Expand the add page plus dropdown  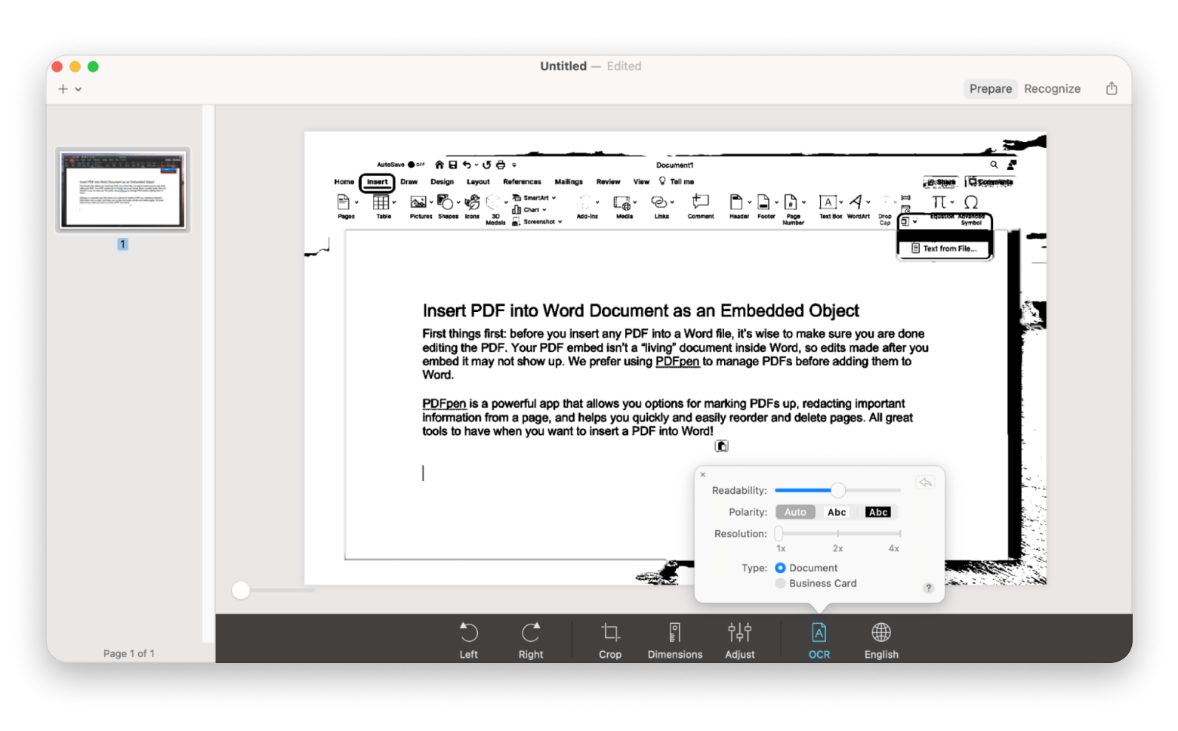(x=78, y=89)
